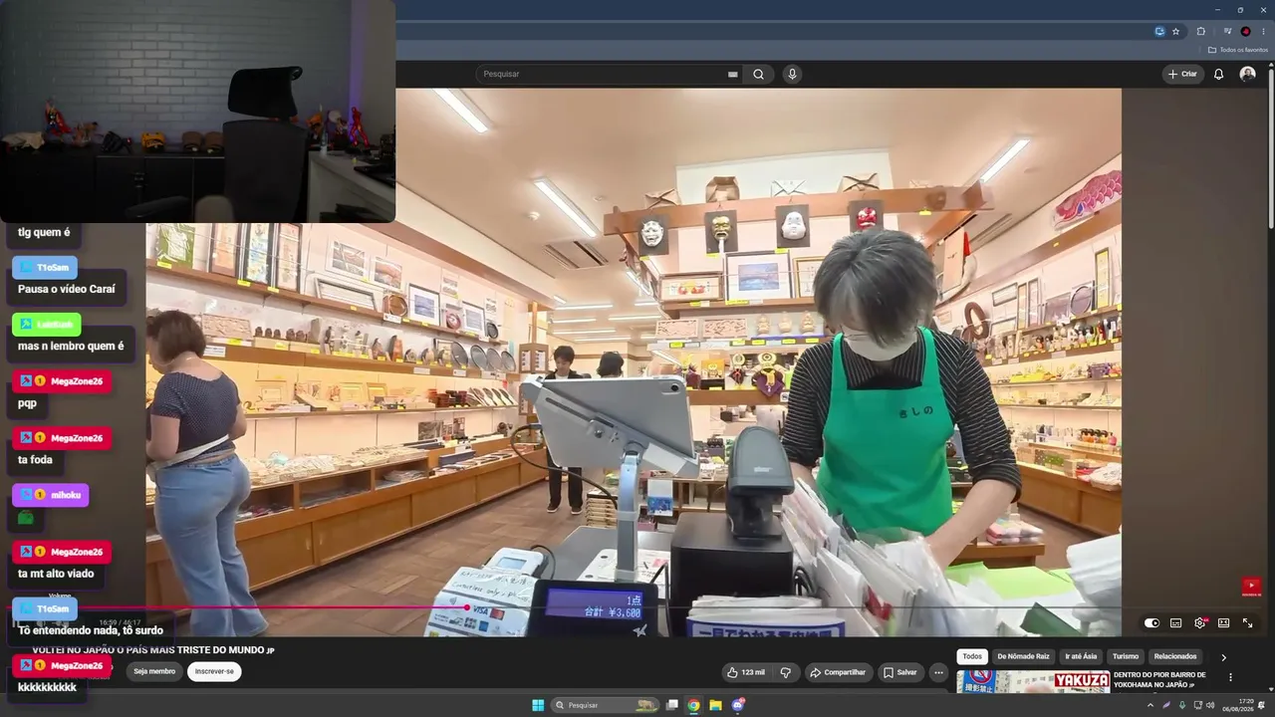Click the Windows taskbar Pesquisar search box
Image resolution: width=1275 pixels, height=717 pixels.
[x=606, y=705]
